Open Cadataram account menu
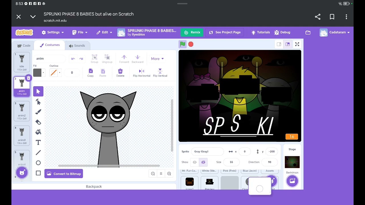The width and height of the screenshot is (365, 205). (x=335, y=32)
